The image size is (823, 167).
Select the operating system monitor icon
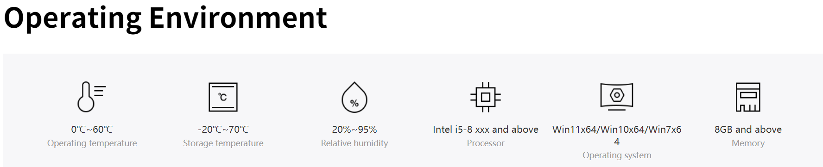(x=617, y=97)
